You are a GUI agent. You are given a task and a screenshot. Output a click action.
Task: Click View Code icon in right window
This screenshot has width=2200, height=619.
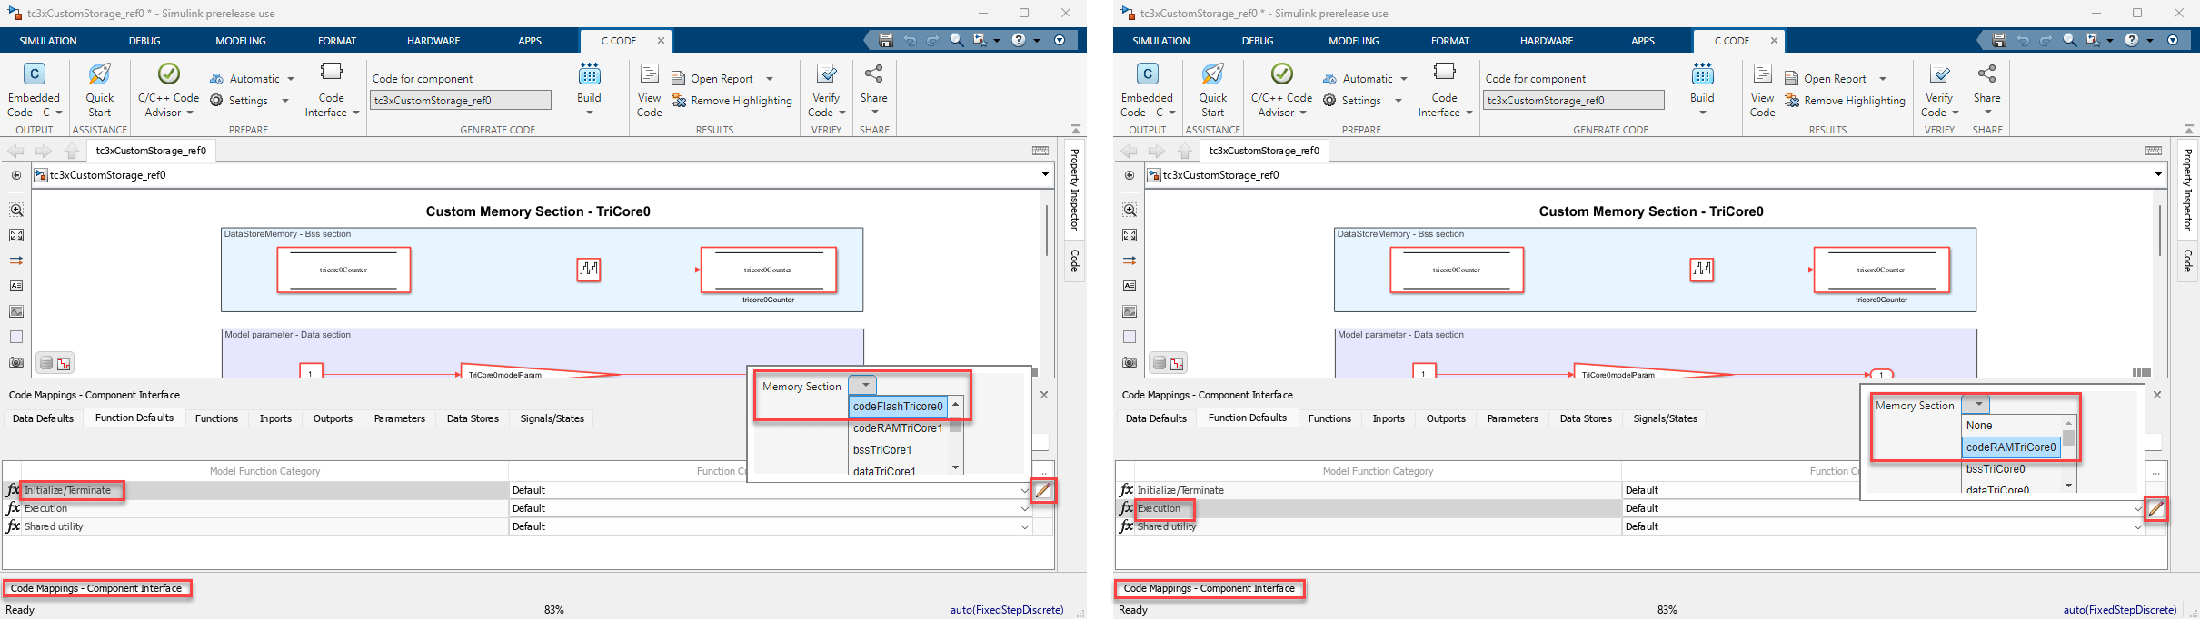coord(1762,75)
